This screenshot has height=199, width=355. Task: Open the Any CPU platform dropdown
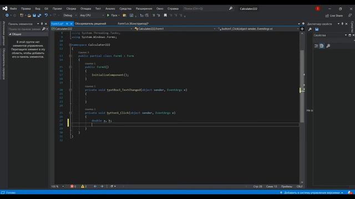[x=92, y=15]
